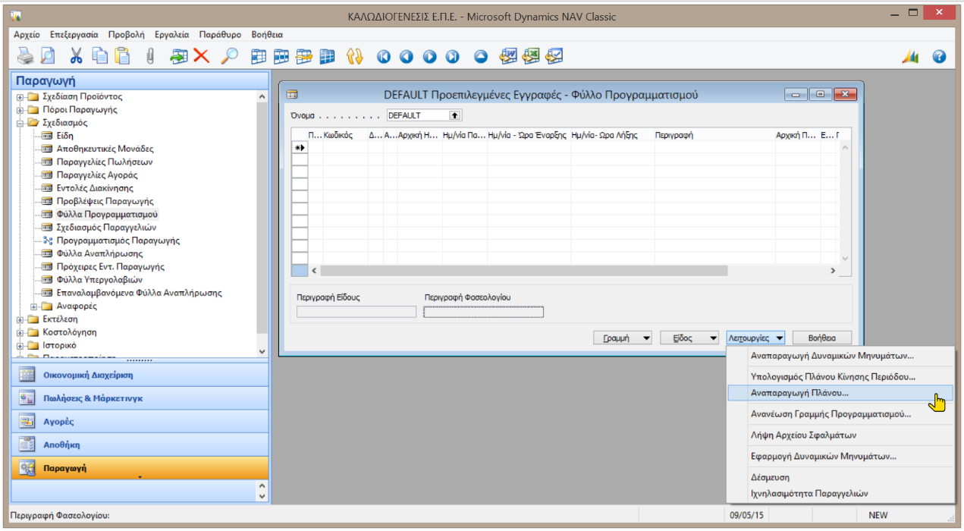Click the Send to Excel icon

coord(531,55)
